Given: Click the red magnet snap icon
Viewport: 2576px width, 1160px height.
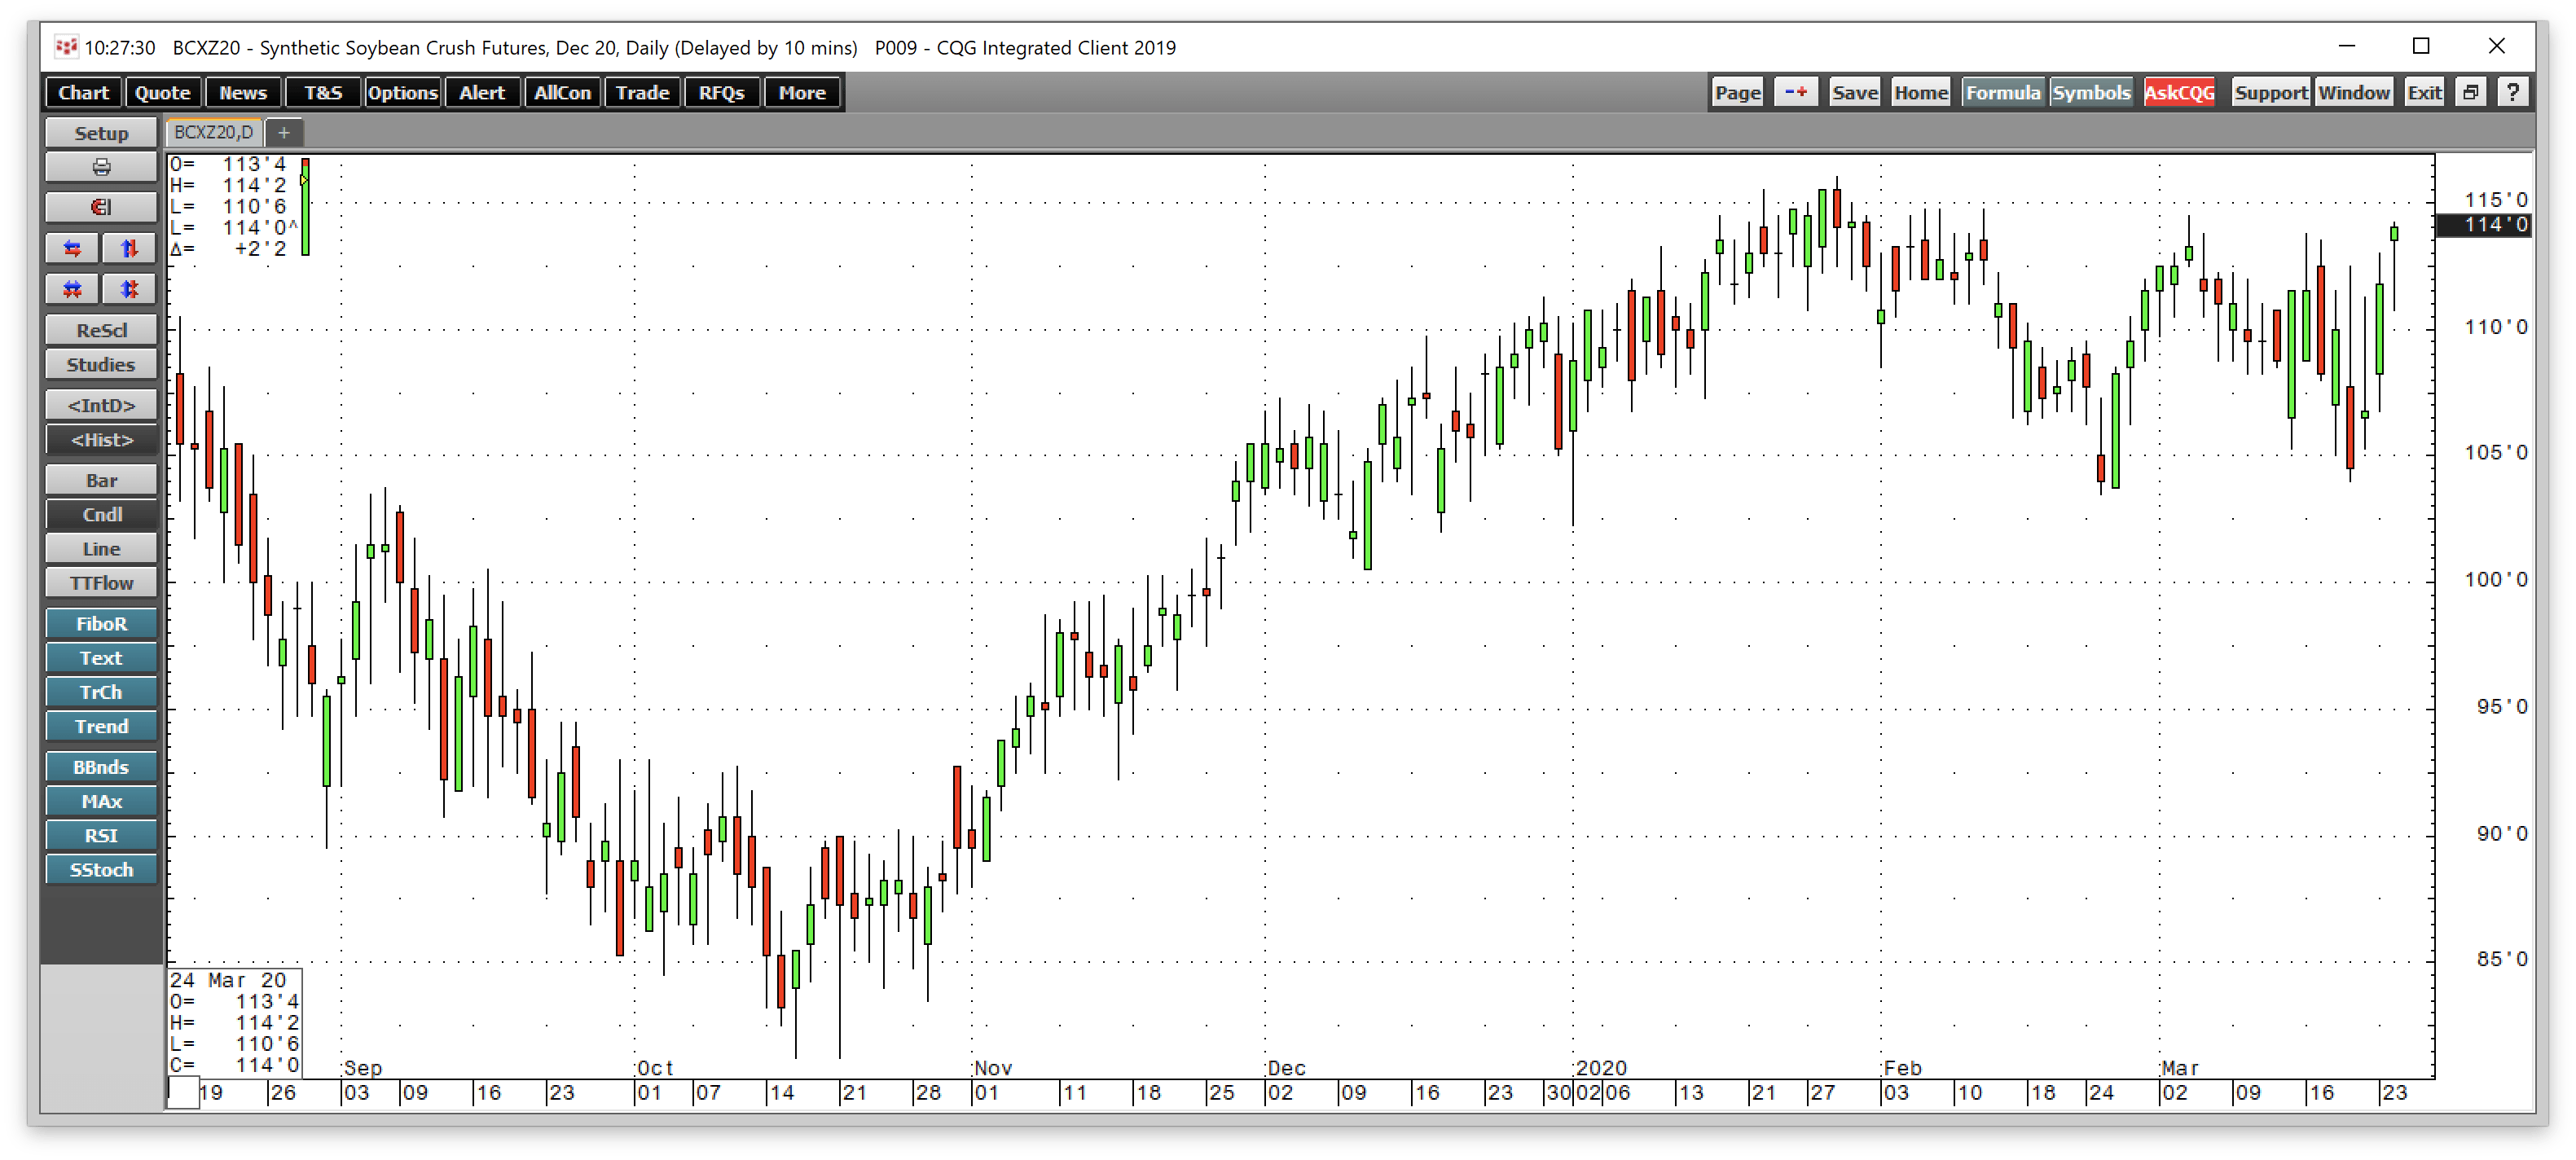Looking at the screenshot, I should tap(101, 207).
